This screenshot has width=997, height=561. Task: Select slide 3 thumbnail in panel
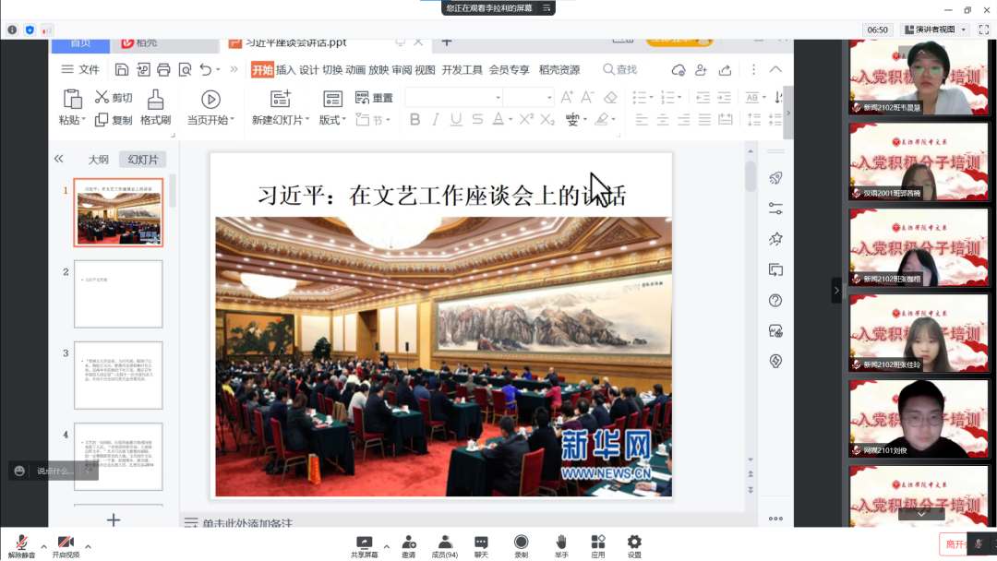click(118, 376)
